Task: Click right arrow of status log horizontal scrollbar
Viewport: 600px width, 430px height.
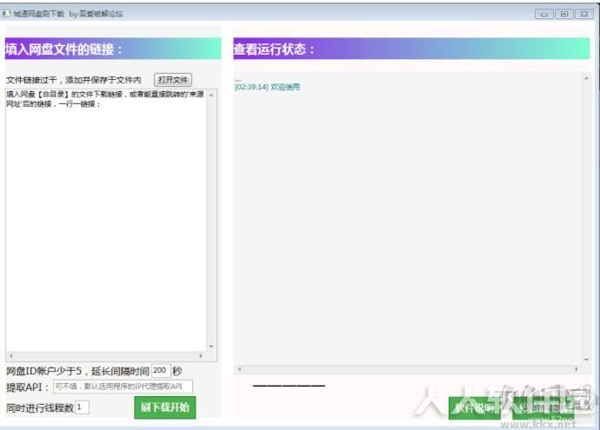Action: [x=577, y=369]
